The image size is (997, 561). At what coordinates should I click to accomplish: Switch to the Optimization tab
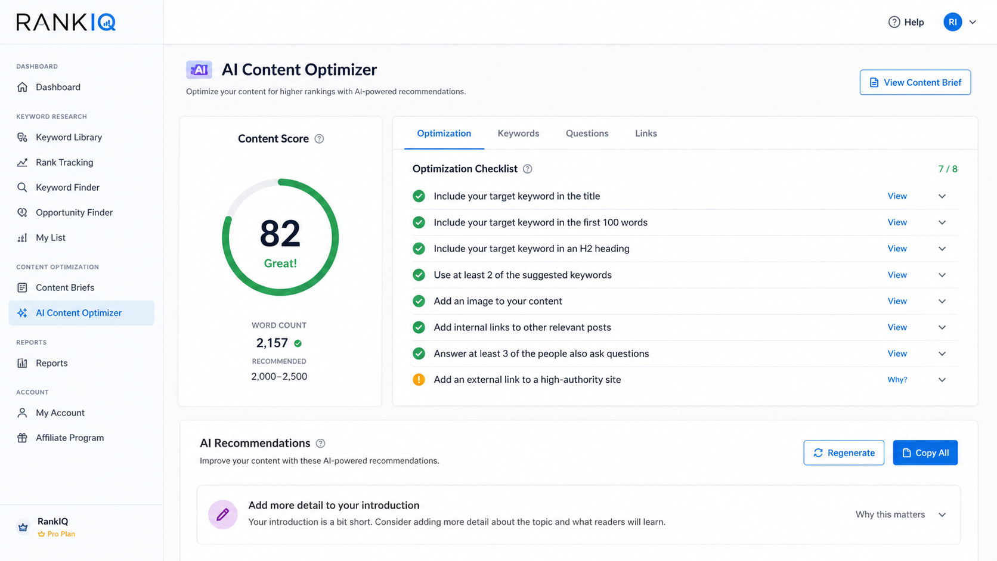pyautogui.click(x=444, y=134)
